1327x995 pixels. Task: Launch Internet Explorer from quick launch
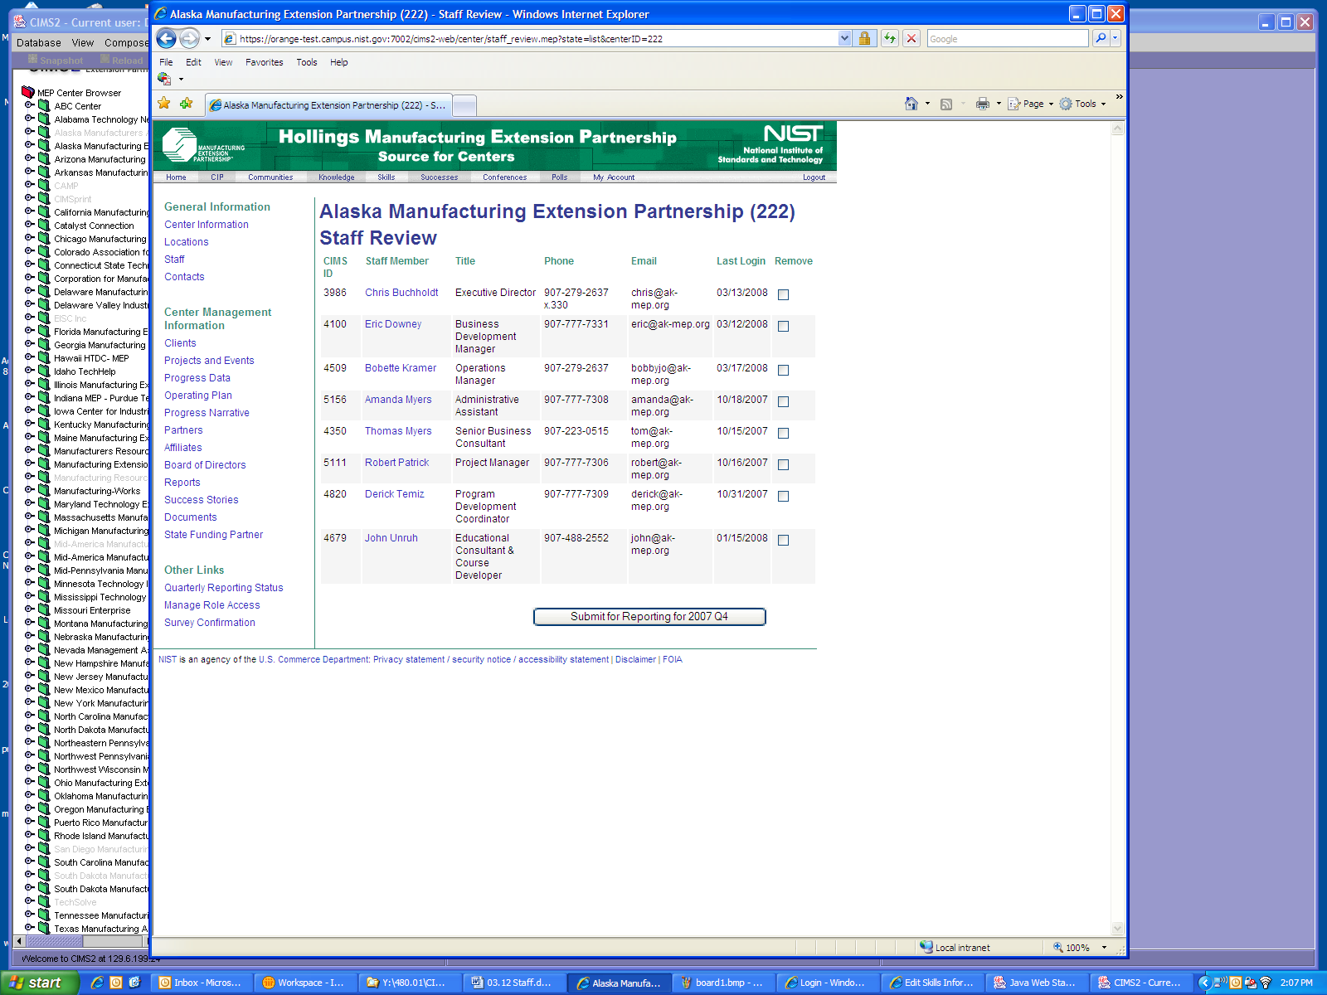tap(97, 983)
